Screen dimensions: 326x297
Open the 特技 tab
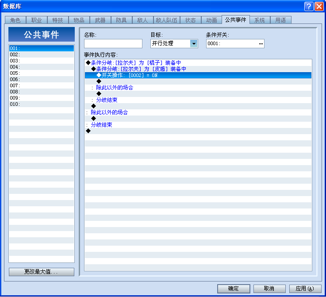point(58,20)
